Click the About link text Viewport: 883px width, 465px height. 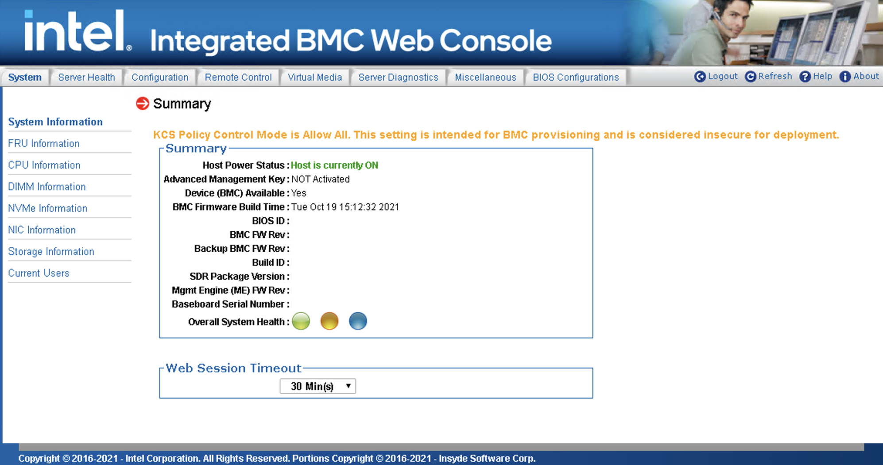[x=866, y=76]
